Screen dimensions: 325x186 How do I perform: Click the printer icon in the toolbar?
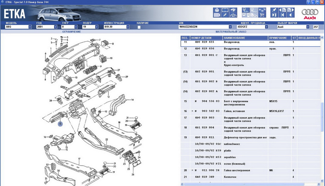tap(217, 10)
